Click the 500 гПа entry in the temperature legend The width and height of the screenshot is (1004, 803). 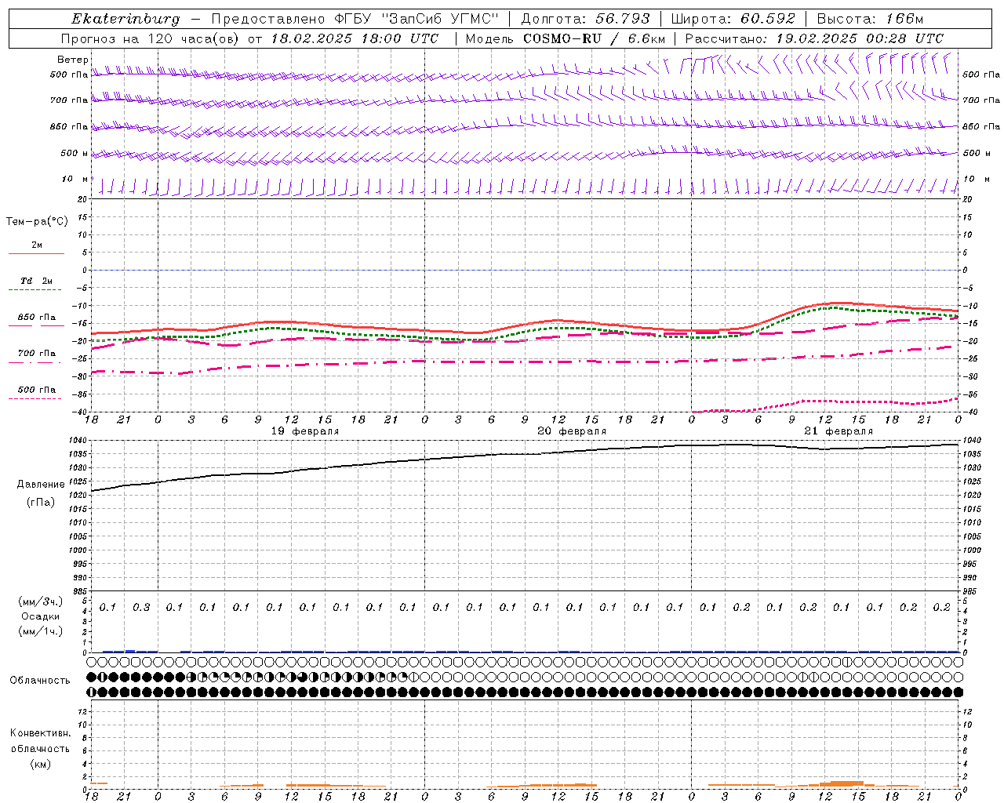pyautogui.click(x=37, y=390)
